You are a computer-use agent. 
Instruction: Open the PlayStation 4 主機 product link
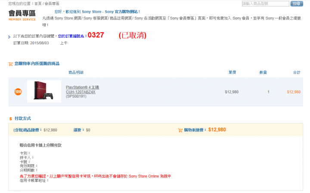(82, 87)
